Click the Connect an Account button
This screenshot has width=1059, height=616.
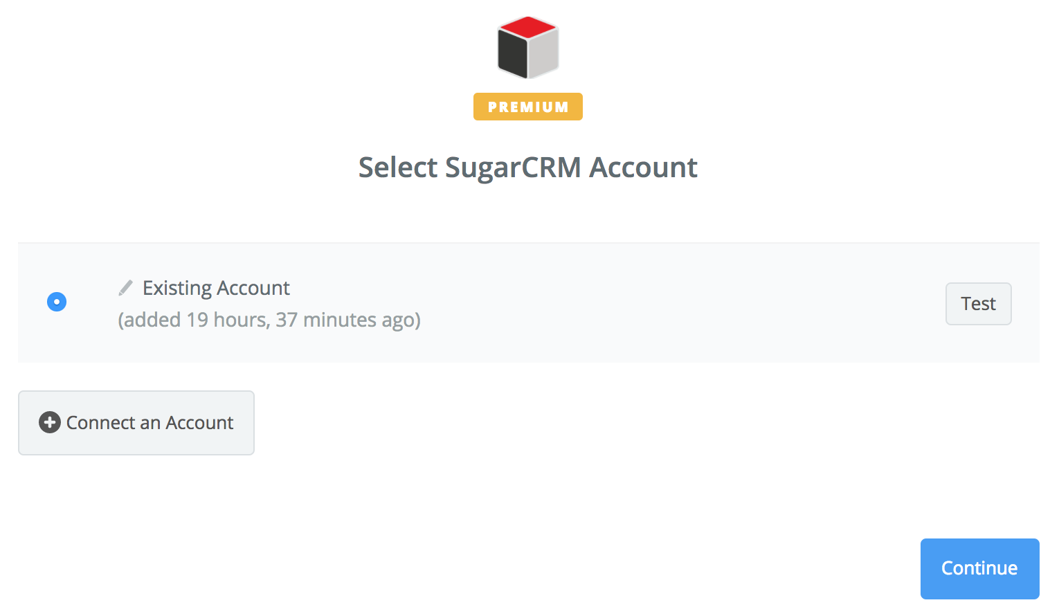[136, 423]
